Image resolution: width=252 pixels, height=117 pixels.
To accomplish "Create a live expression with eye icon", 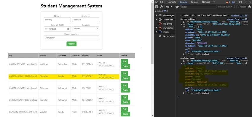I will (x=177, y=7).
